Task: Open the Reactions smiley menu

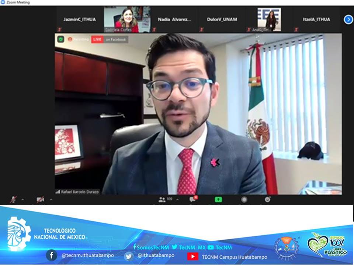Action: tap(268, 199)
